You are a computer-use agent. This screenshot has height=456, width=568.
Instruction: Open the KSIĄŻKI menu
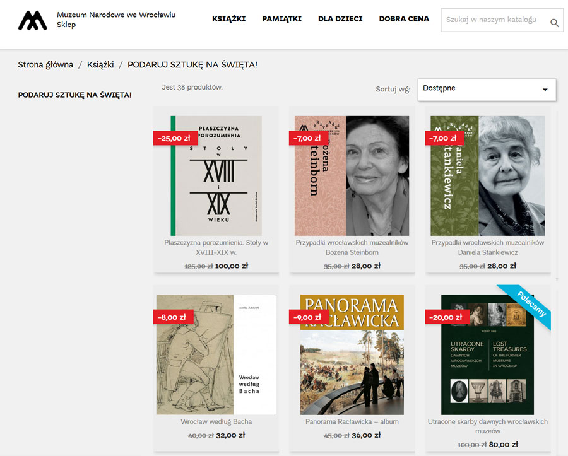point(228,19)
